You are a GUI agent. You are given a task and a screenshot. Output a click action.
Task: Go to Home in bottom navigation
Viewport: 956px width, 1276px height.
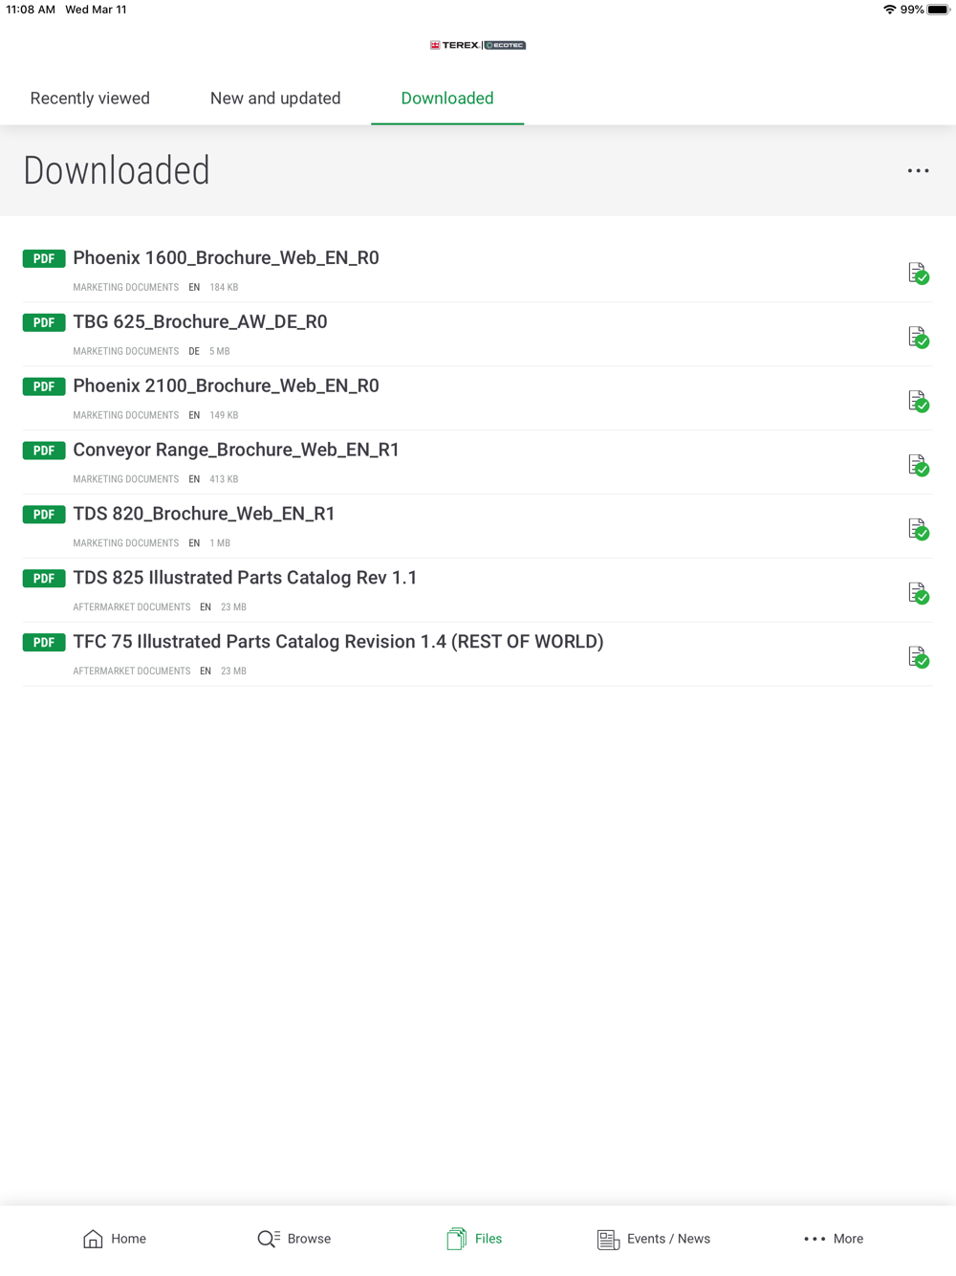point(115,1239)
